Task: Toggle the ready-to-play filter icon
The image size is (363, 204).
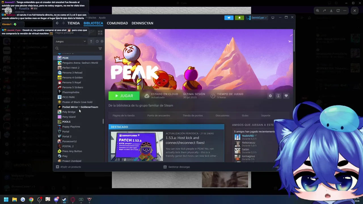Action: [x=102, y=41]
